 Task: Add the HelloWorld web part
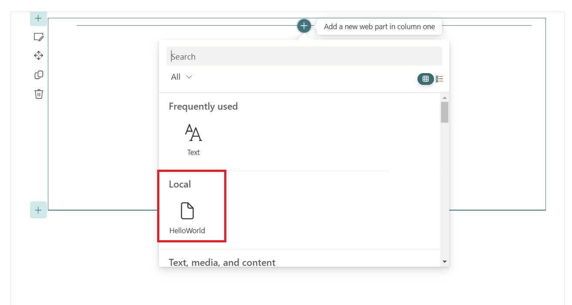[187, 217]
